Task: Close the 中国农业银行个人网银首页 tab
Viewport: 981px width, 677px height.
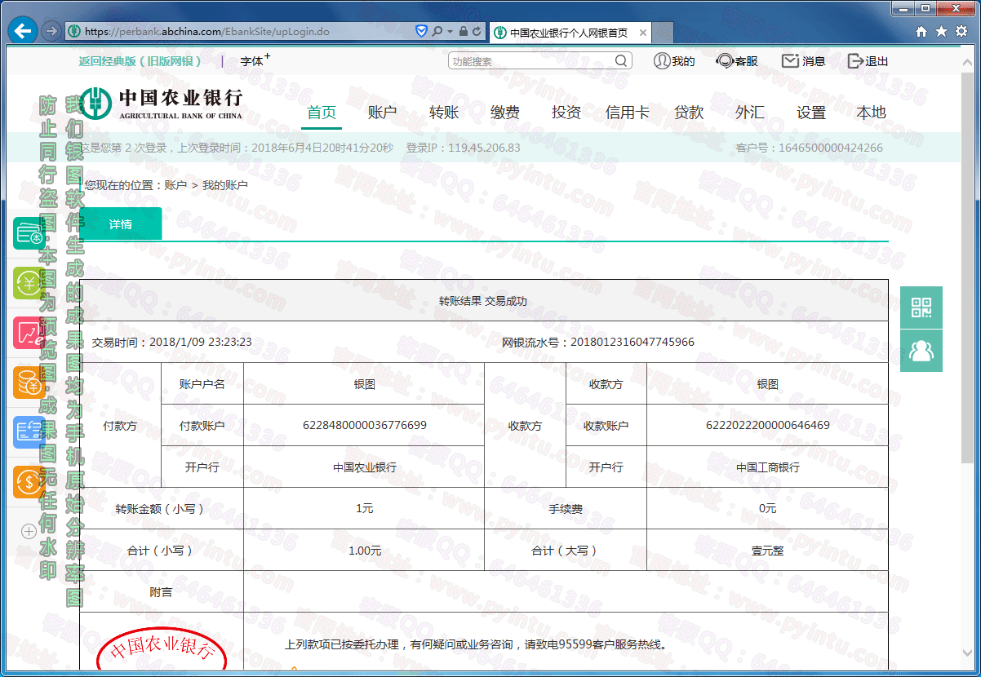Action: 643,33
